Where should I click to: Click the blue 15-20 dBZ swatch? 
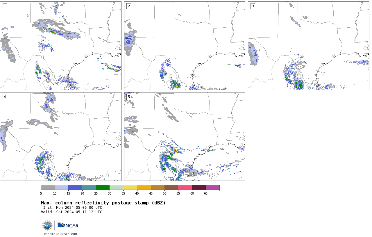point(75,187)
